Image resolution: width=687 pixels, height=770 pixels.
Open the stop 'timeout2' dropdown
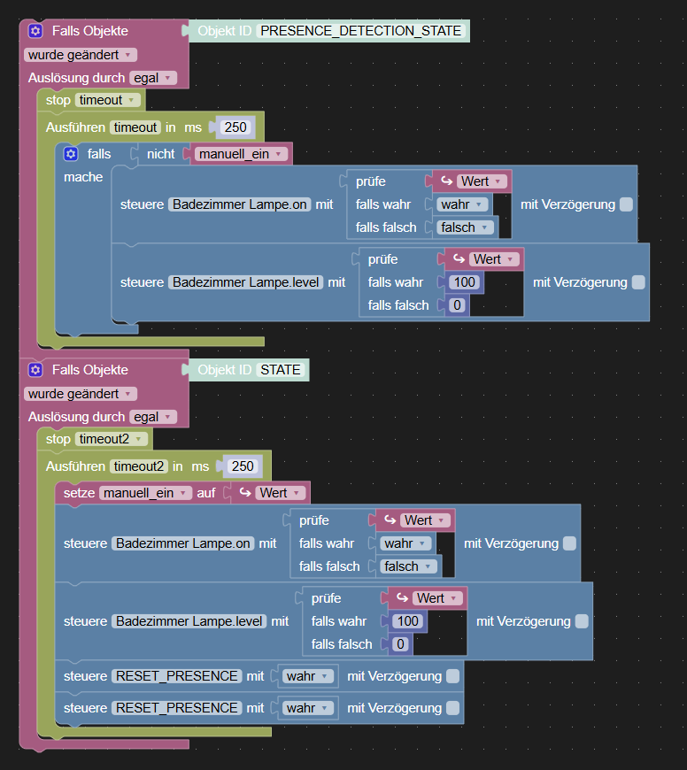point(111,439)
